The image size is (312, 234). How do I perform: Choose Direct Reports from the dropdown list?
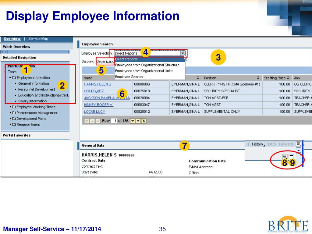(x=150, y=59)
